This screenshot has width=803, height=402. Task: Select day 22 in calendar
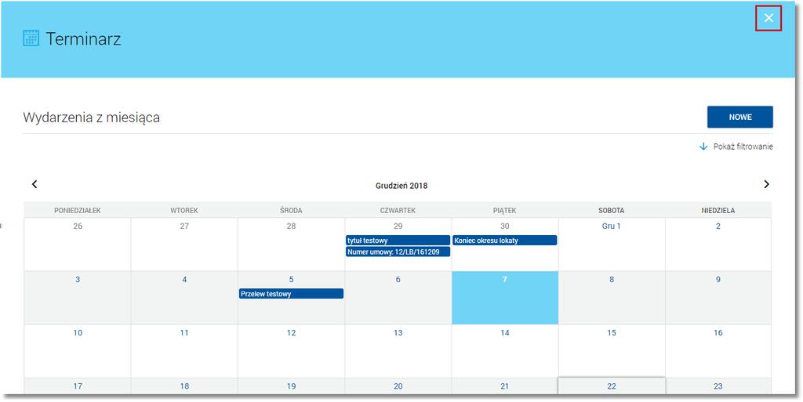(612, 386)
